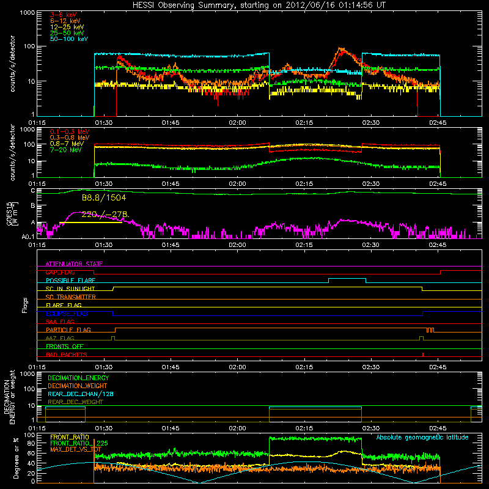The height and width of the screenshot is (489, 489).
Task: Select the GAP_FLAG label
Action: tap(60, 272)
